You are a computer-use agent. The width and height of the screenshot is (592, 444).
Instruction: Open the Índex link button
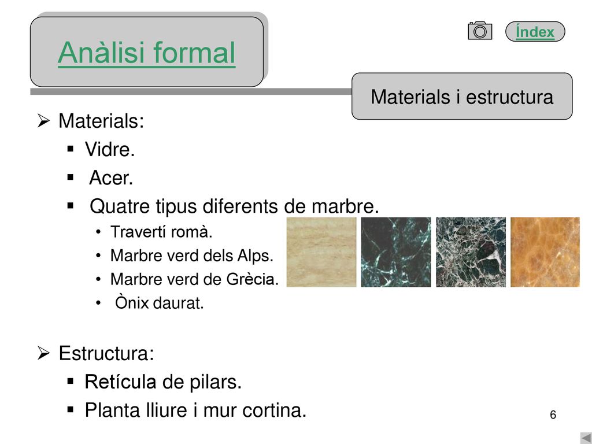point(535,31)
